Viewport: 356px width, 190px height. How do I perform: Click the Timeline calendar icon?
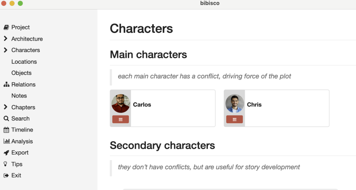(x=6, y=130)
